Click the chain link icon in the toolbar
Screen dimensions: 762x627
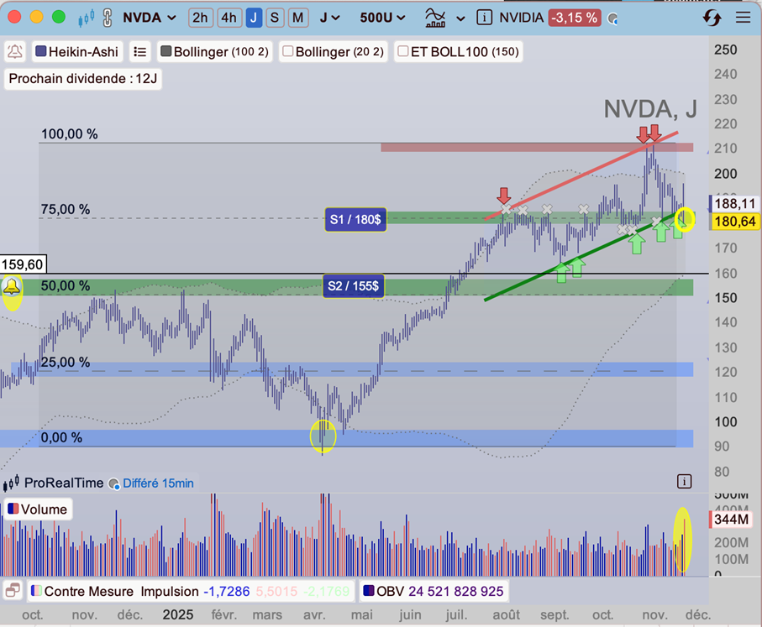click(x=108, y=18)
